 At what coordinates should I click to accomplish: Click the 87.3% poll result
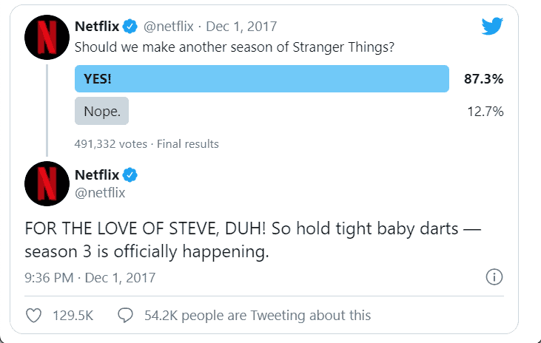pyautogui.click(x=483, y=78)
